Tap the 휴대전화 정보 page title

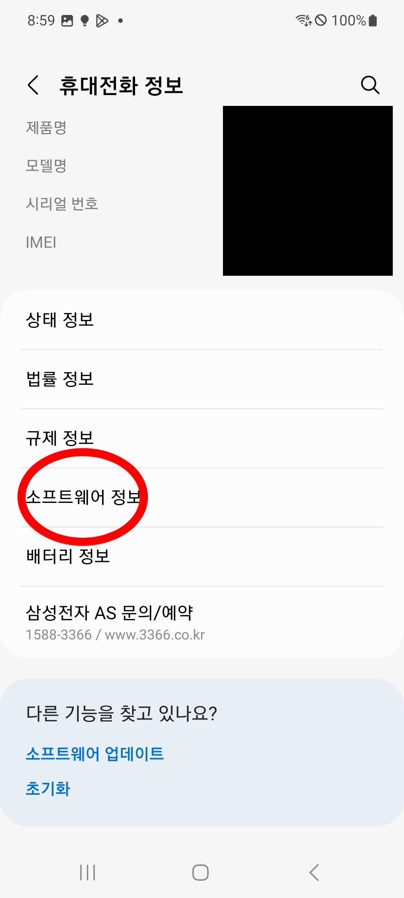[121, 85]
